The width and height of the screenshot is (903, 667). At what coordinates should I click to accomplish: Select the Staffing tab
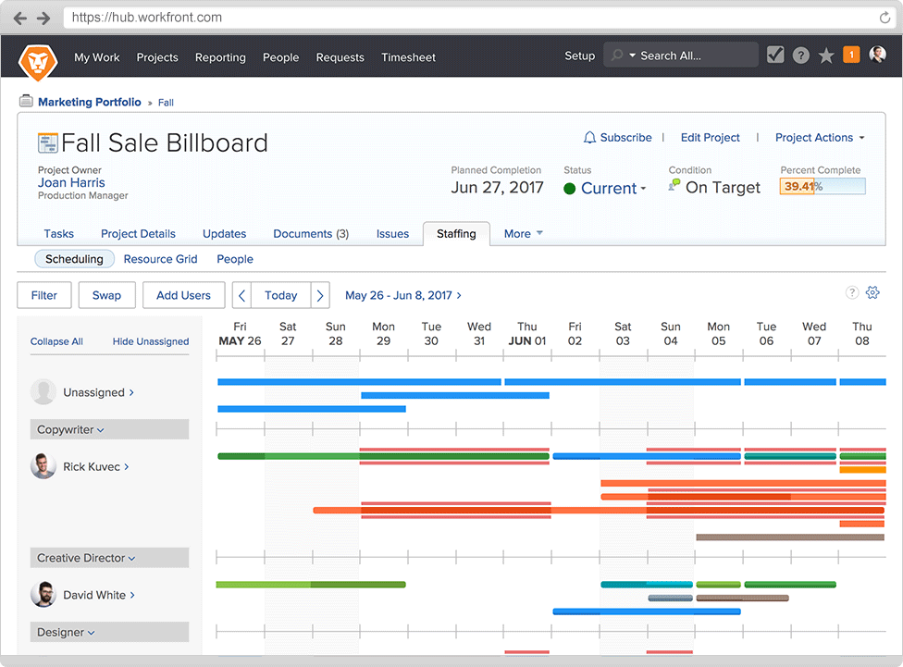point(456,234)
